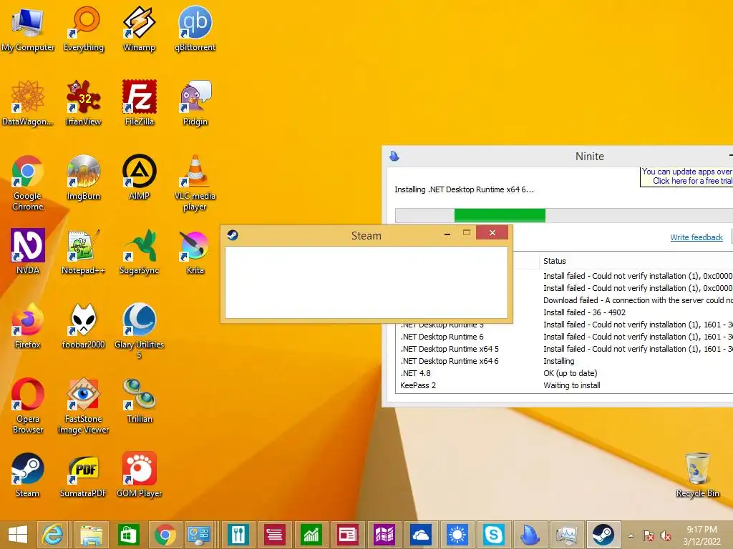Select the .NET Desktop Runtime 6 row
Viewport: 733px width, 549px height.
[564, 337]
